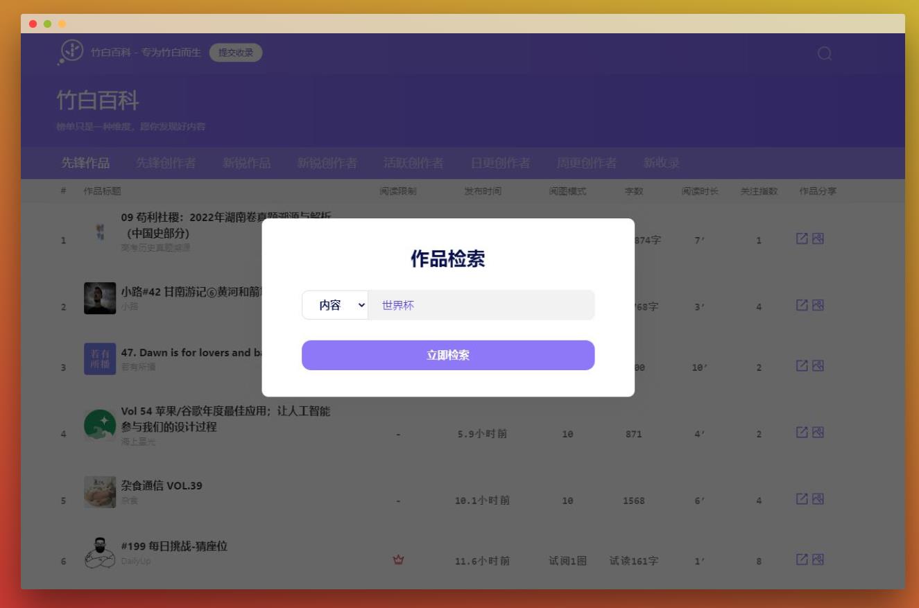Click the 关注指数 column header
Viewport: 919px width, 608px height.
pyautogui.click(x=759, y=191)
